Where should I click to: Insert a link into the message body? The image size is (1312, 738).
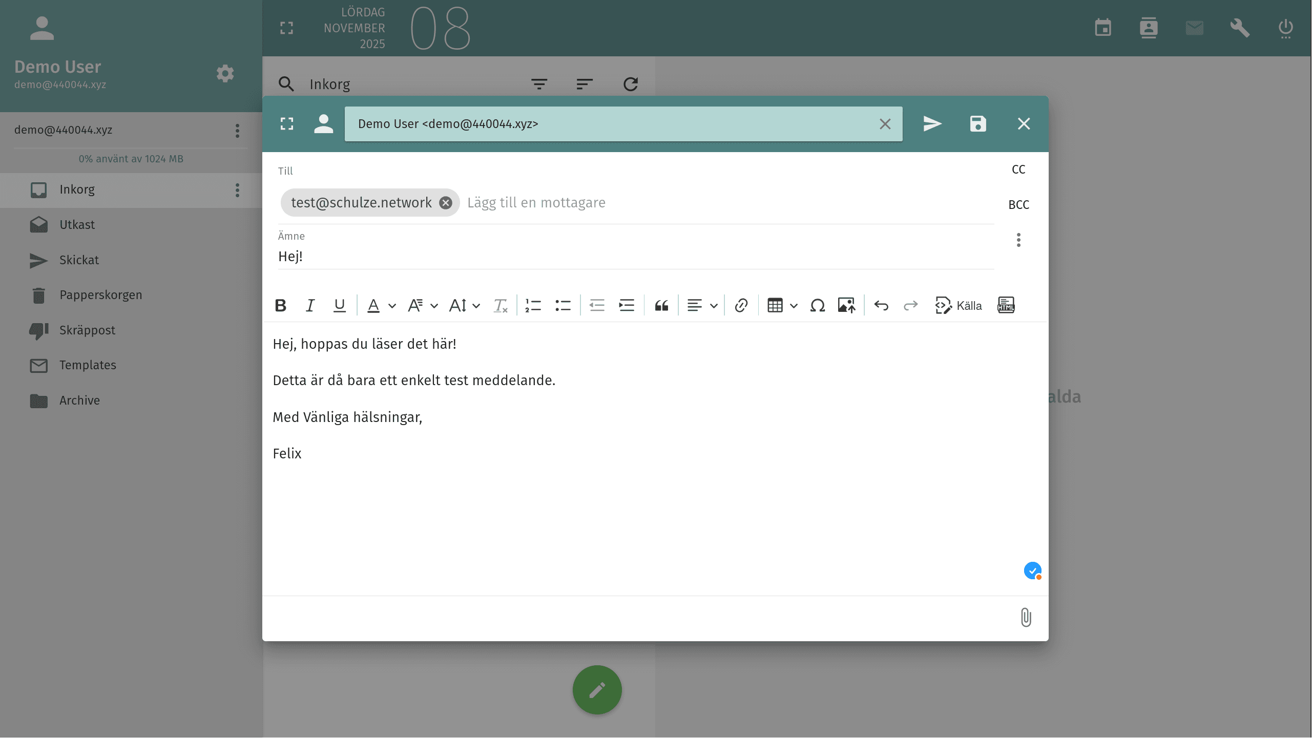click(741, 306)
